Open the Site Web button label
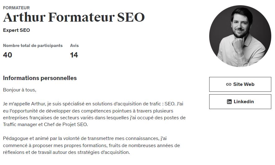The image size is (275, 165). [x=244, y=84]
